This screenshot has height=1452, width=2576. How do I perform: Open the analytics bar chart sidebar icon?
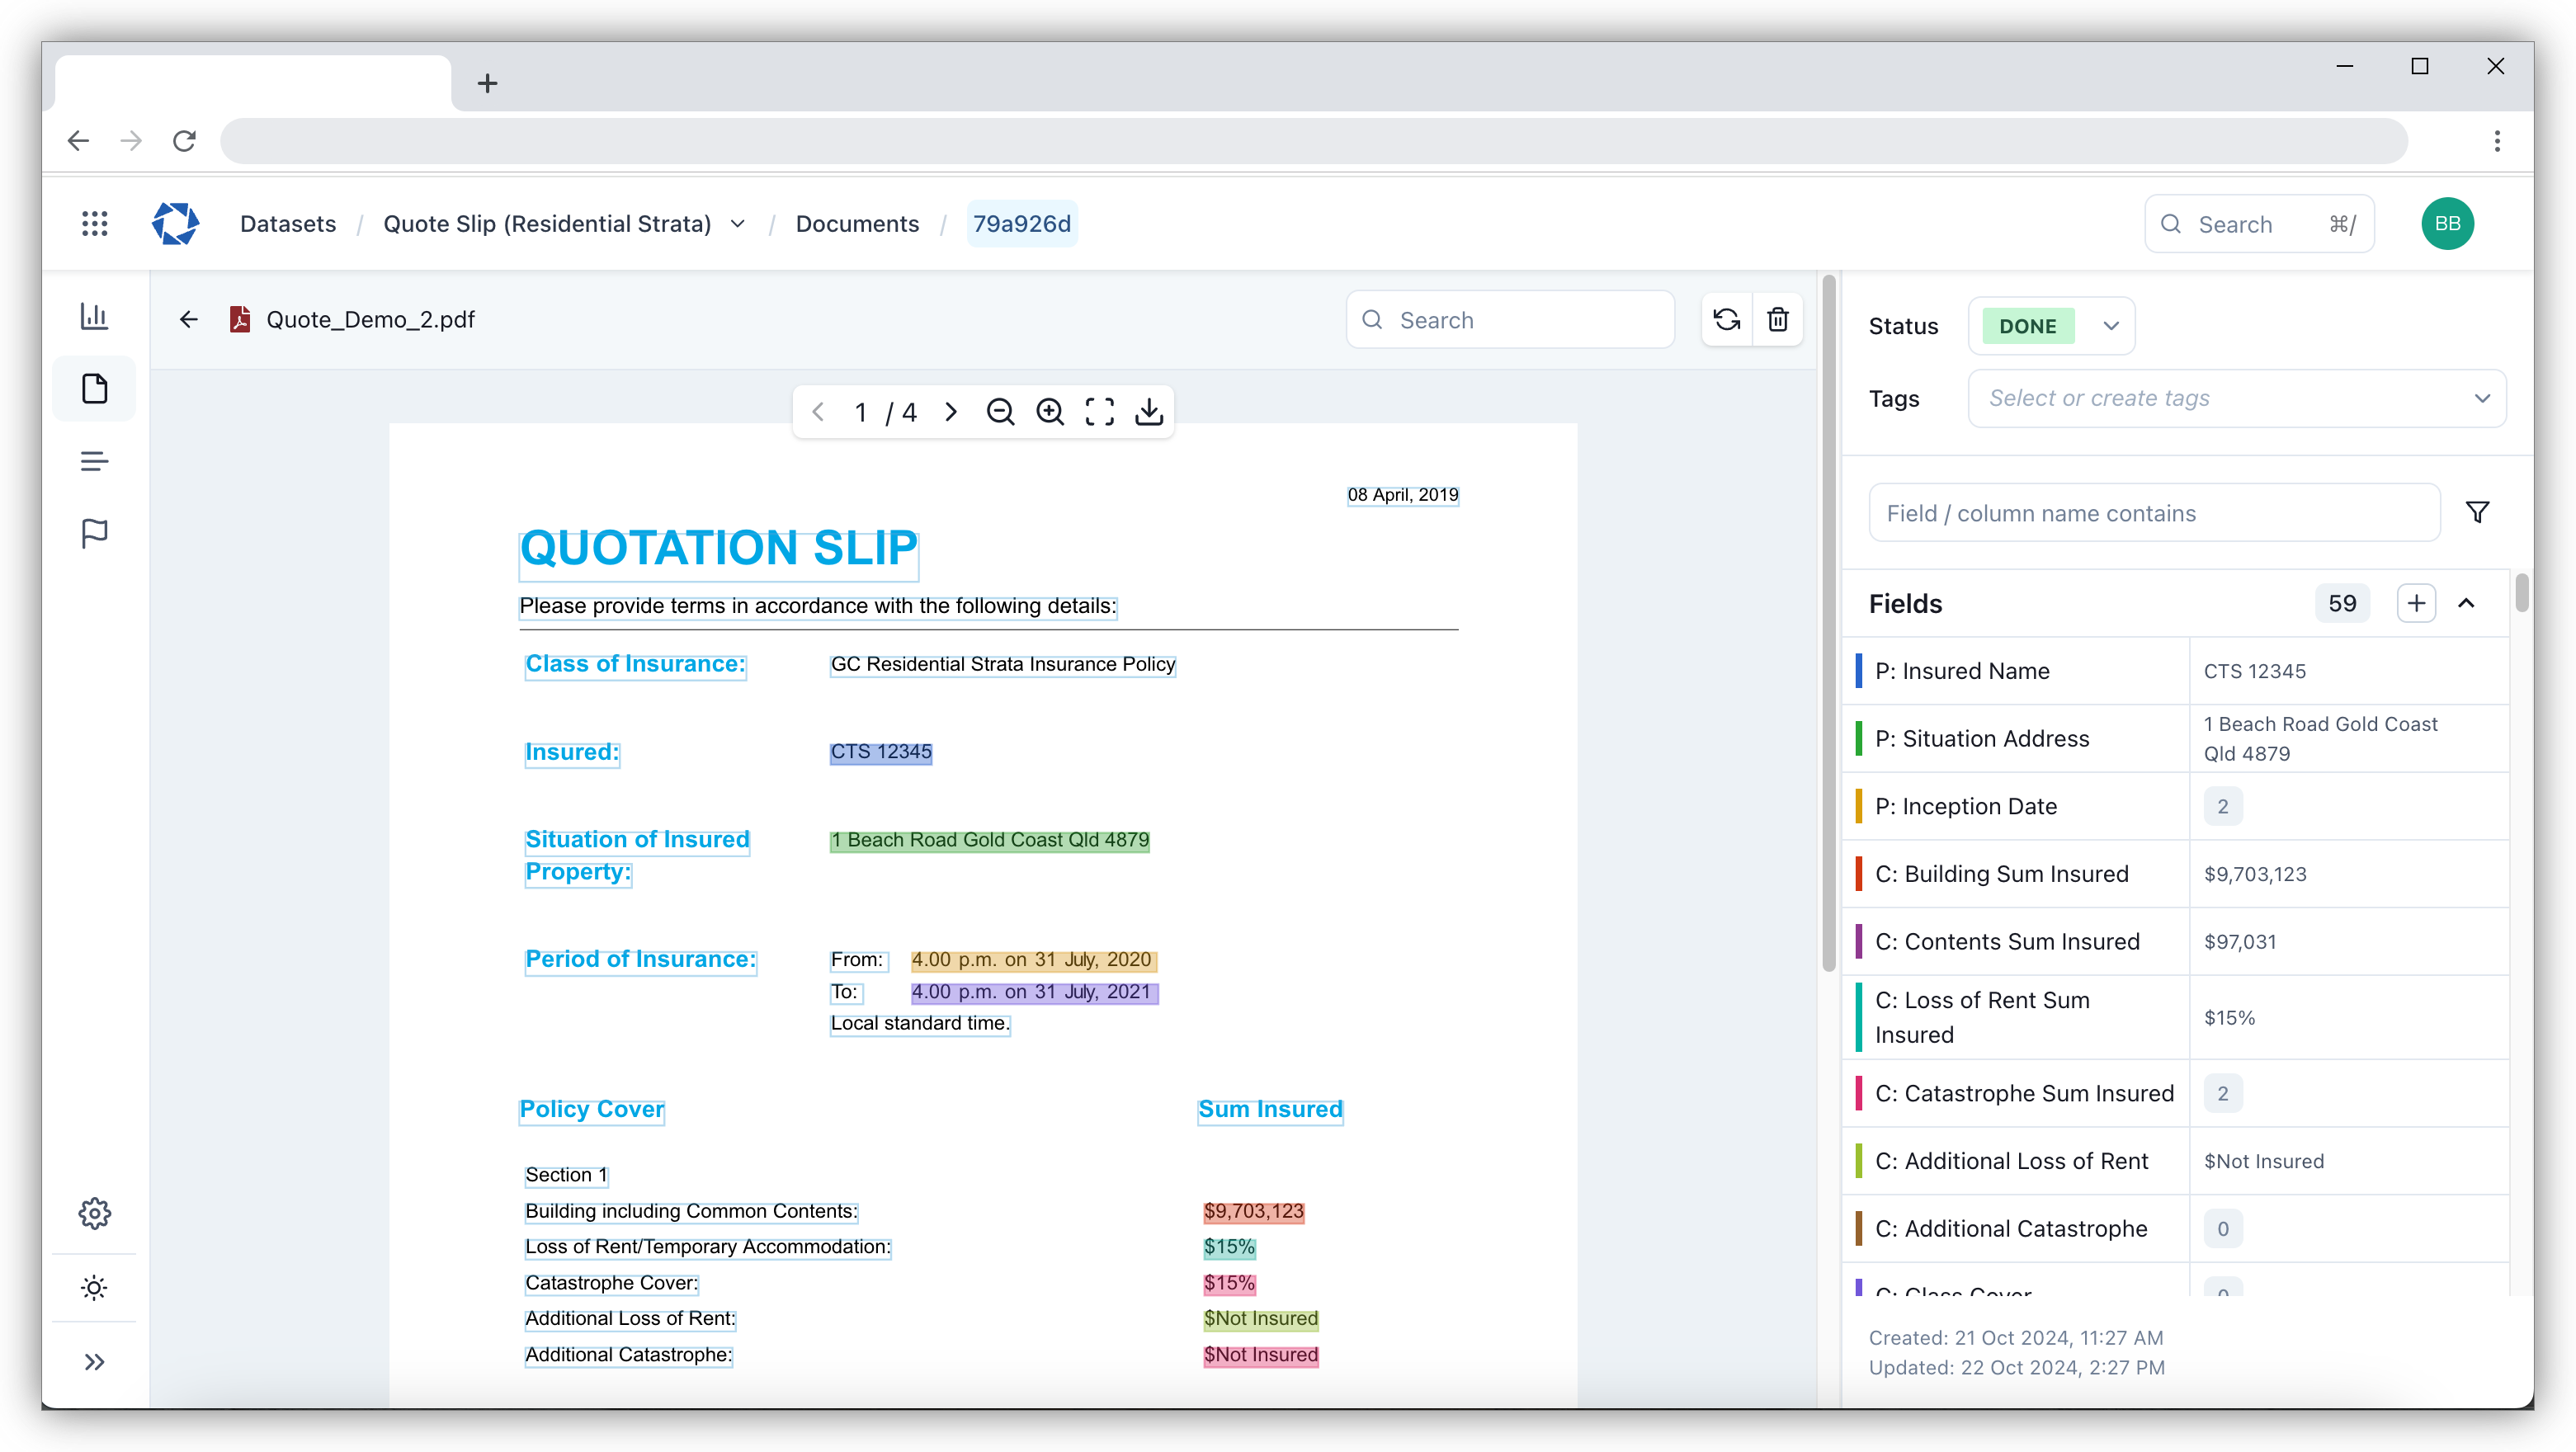94,317
